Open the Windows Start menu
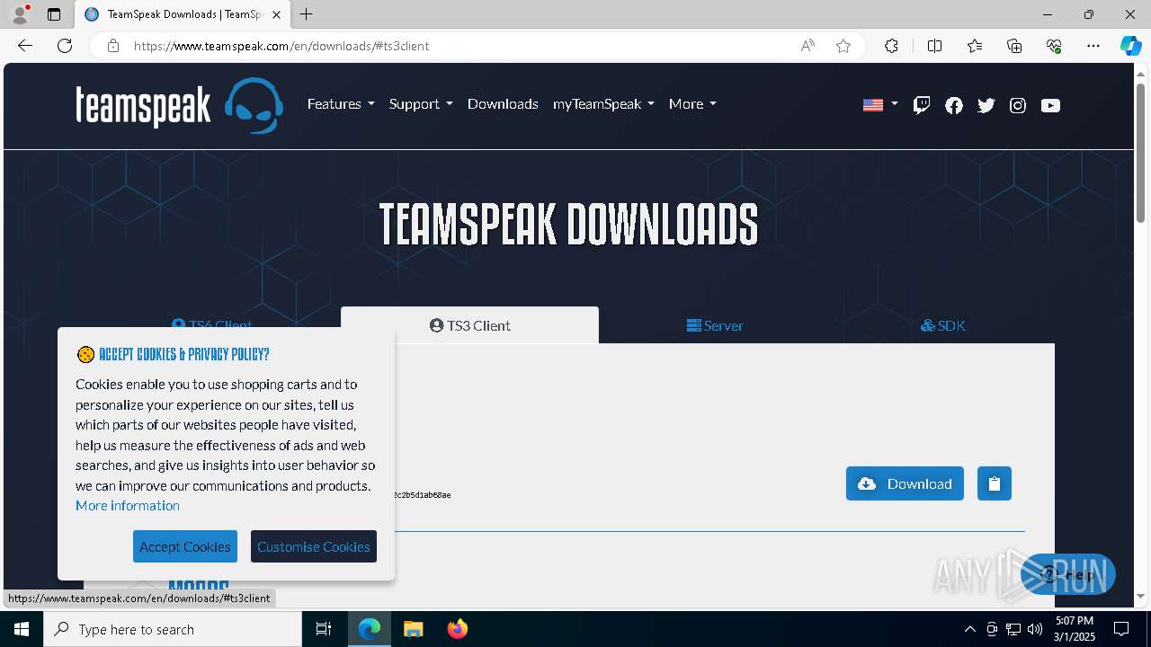The width and height of the screenshot is (1151, 647). click(x=22, y=629)
